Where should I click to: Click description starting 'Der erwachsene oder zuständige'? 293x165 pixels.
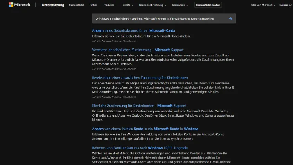pos(164,88)
